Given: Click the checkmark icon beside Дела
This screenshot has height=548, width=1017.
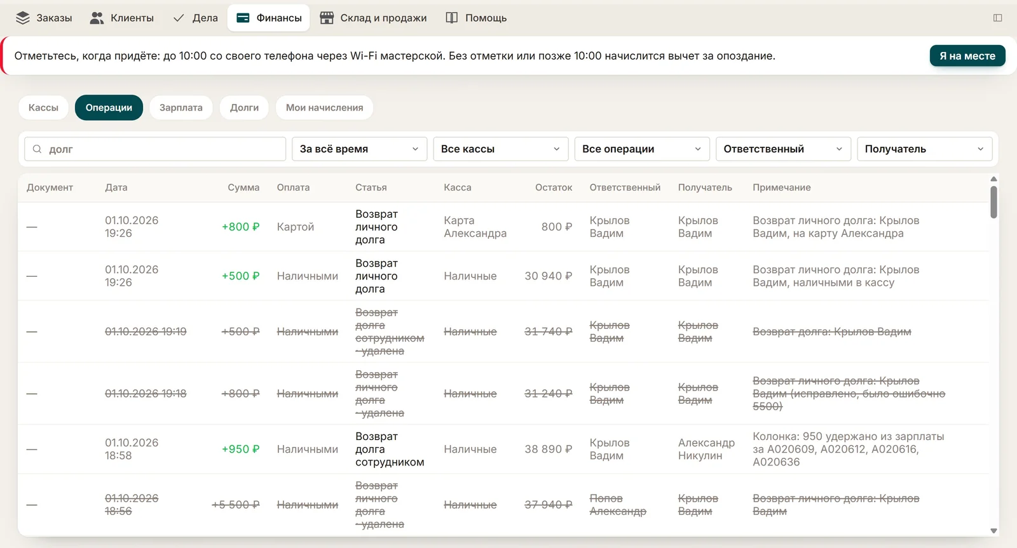Looking at the screenshot, I should click(179, 18).
